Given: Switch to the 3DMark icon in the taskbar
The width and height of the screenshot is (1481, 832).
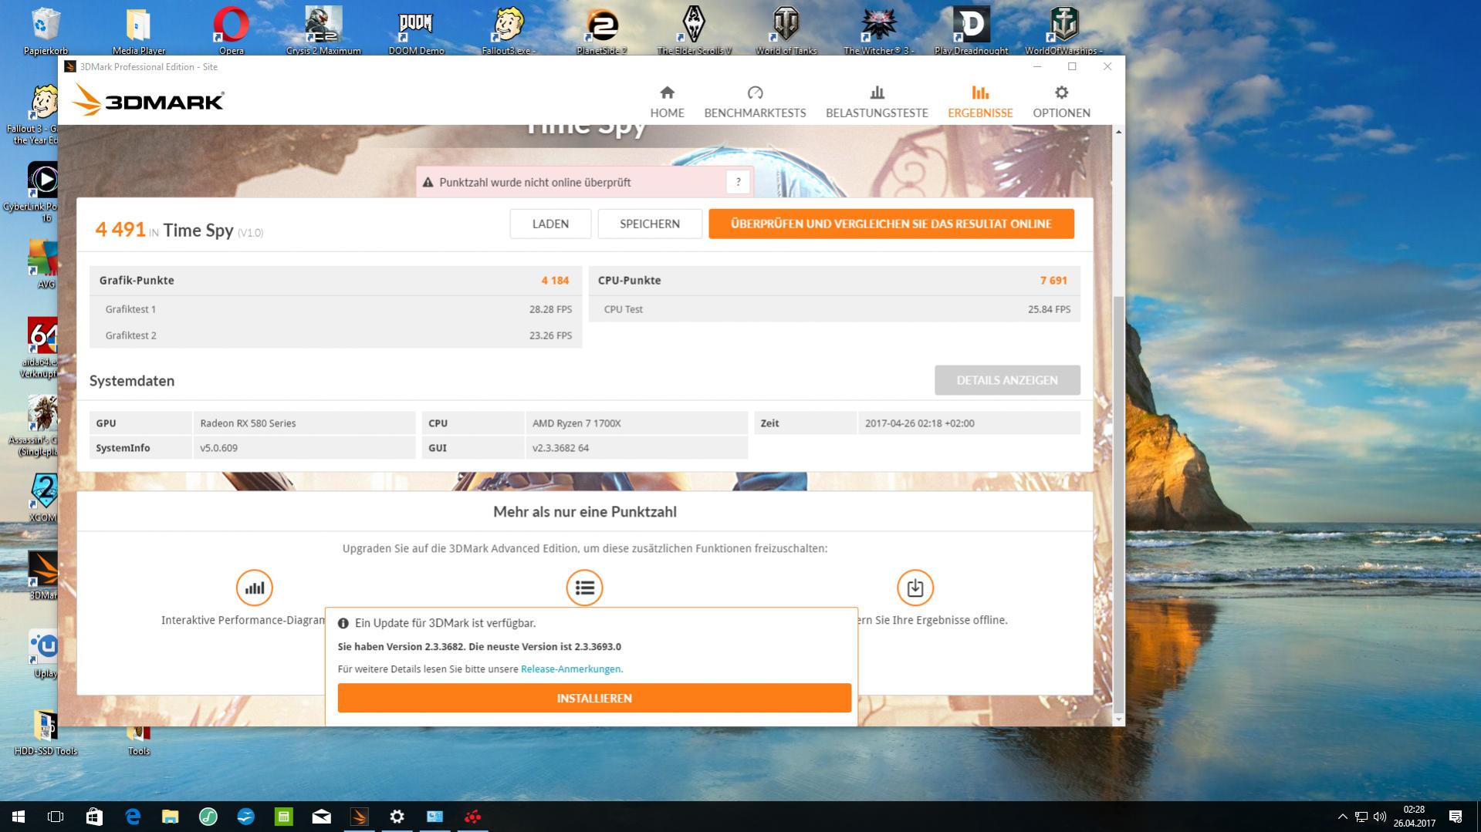Looking at the screenshot, I should 359,817.
